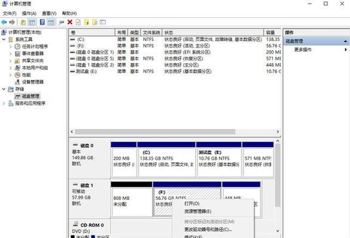Click the red X delete toolbar icon
Image resolution: width=350 pixels, height=238 pixels.
point(70,22)
